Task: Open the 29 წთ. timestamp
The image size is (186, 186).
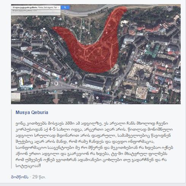Action: point(39,177)
